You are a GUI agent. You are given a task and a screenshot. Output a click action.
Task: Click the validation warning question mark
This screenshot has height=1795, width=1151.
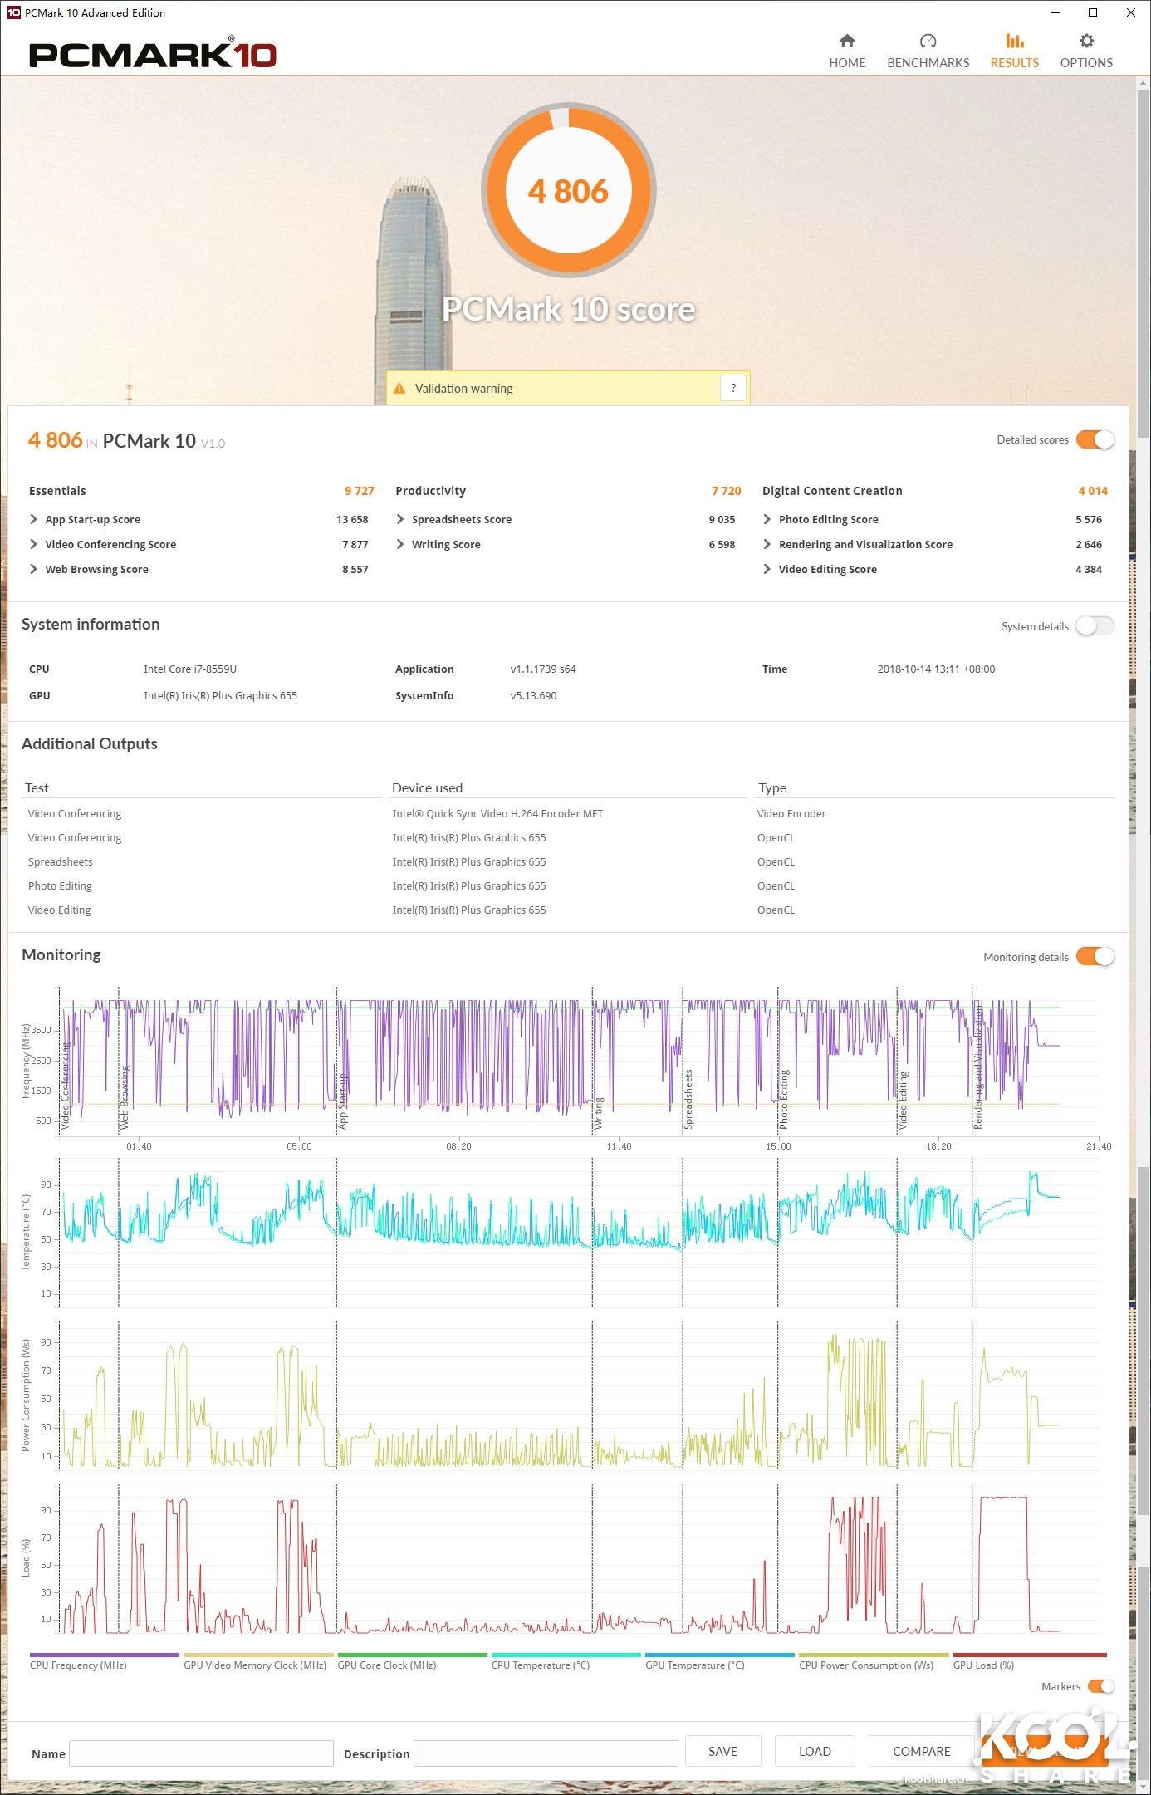coord(732,388)
